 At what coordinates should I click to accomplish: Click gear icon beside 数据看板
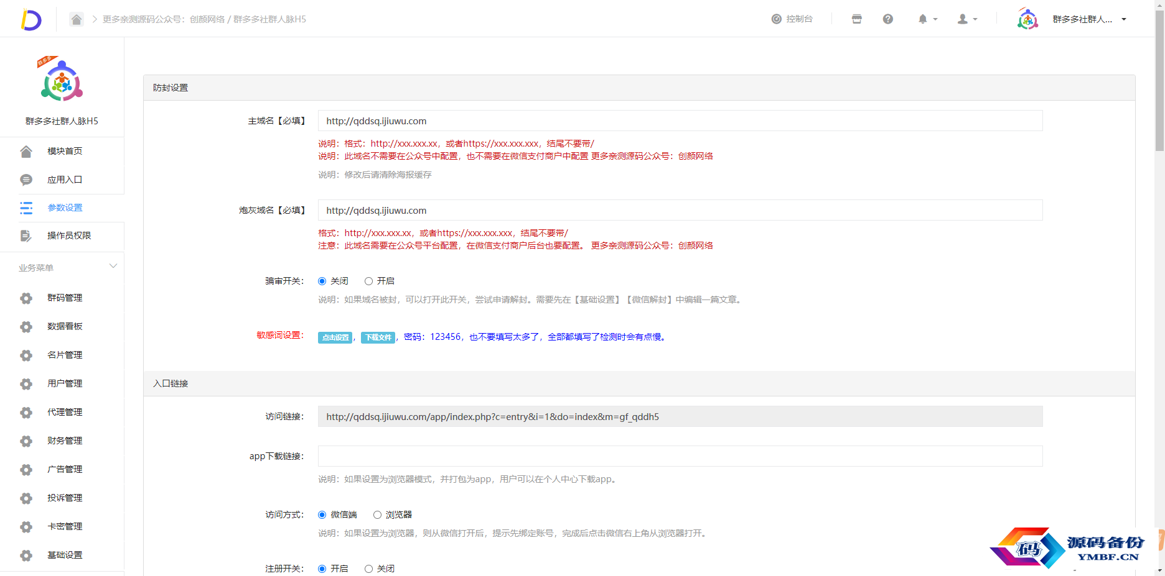coord(26,327)
